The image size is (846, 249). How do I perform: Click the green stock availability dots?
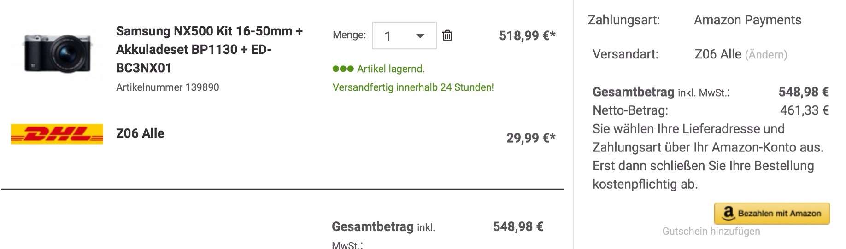pos(343,69)
